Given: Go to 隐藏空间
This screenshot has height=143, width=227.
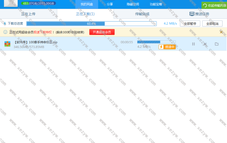Looking at the screenshot, I should pos(133,4).
